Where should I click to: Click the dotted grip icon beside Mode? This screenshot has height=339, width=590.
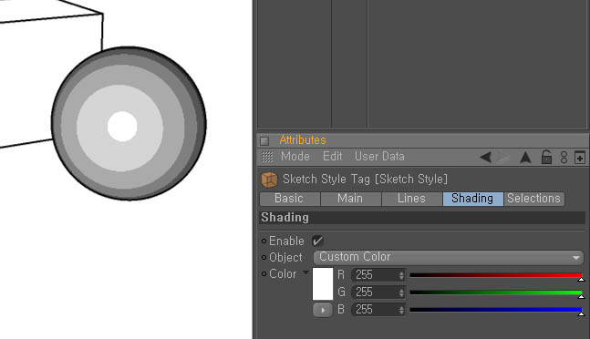[267, 157]
